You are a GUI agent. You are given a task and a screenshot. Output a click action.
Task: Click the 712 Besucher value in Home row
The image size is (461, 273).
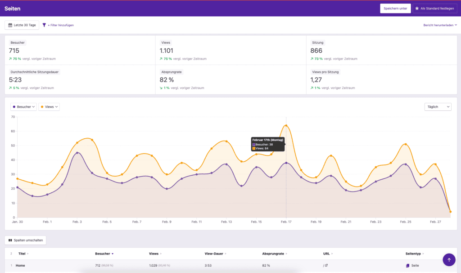98,265
